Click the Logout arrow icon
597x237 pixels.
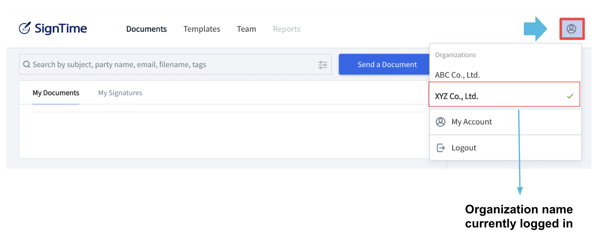click(441, 148)
